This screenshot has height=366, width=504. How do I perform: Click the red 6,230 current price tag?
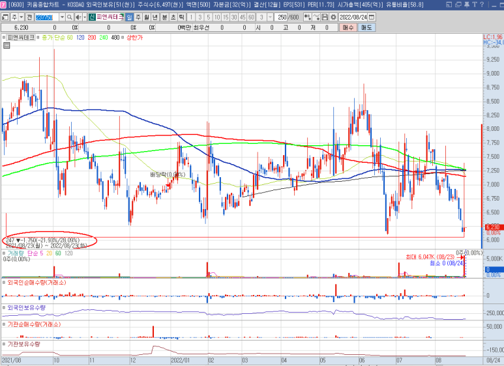[493, 227]
